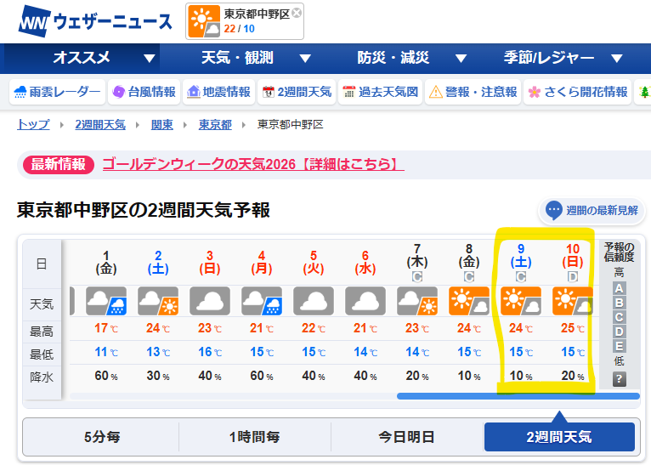Open 警報・注意報 warnings page
Image resolution: width=651 pixels, height=465 pixels.
473,92
